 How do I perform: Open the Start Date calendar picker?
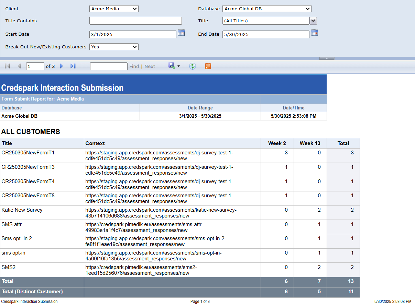pos(181,33)
